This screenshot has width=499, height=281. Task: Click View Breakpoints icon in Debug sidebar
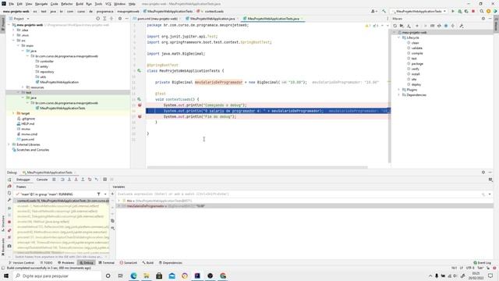coord(9,230)
